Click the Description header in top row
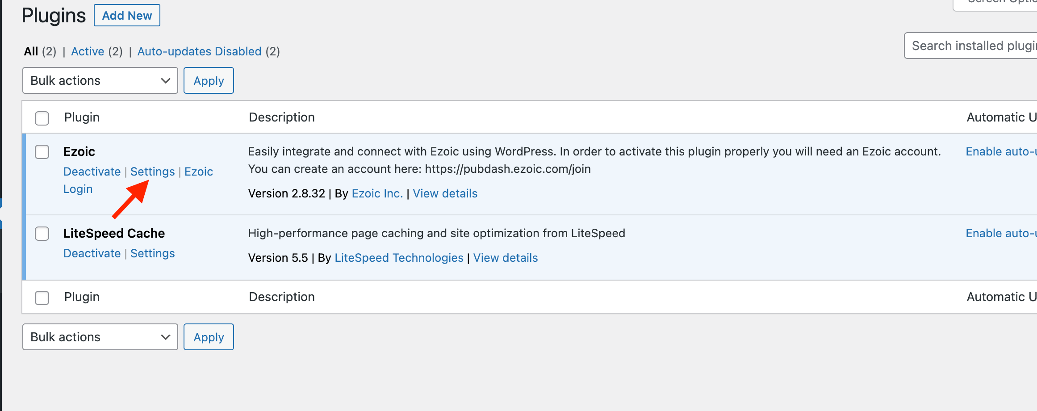Screen dimensions: 1037x411 [x=282, y=117]
